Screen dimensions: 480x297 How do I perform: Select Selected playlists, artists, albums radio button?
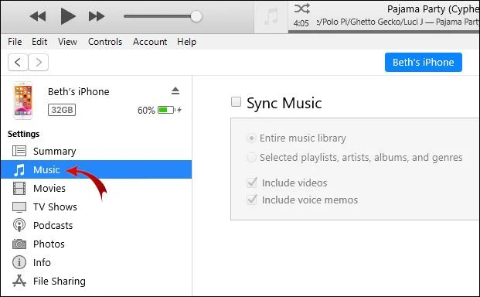coord(251,157)
